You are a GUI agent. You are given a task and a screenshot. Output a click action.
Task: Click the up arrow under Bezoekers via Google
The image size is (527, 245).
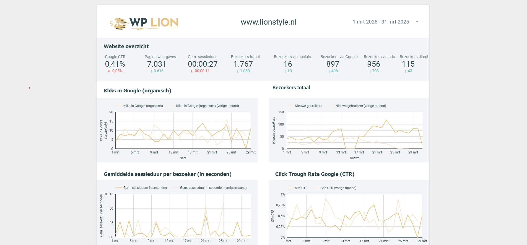329,71
